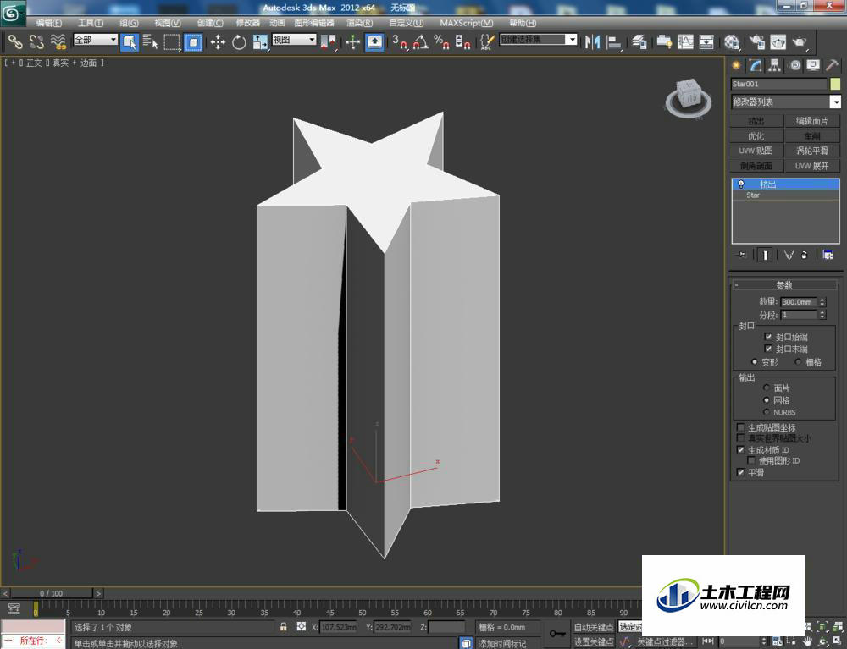Switch to the Hierarchy panel tab
Screen dimensions: 847x649
click(x=775, y=65)
